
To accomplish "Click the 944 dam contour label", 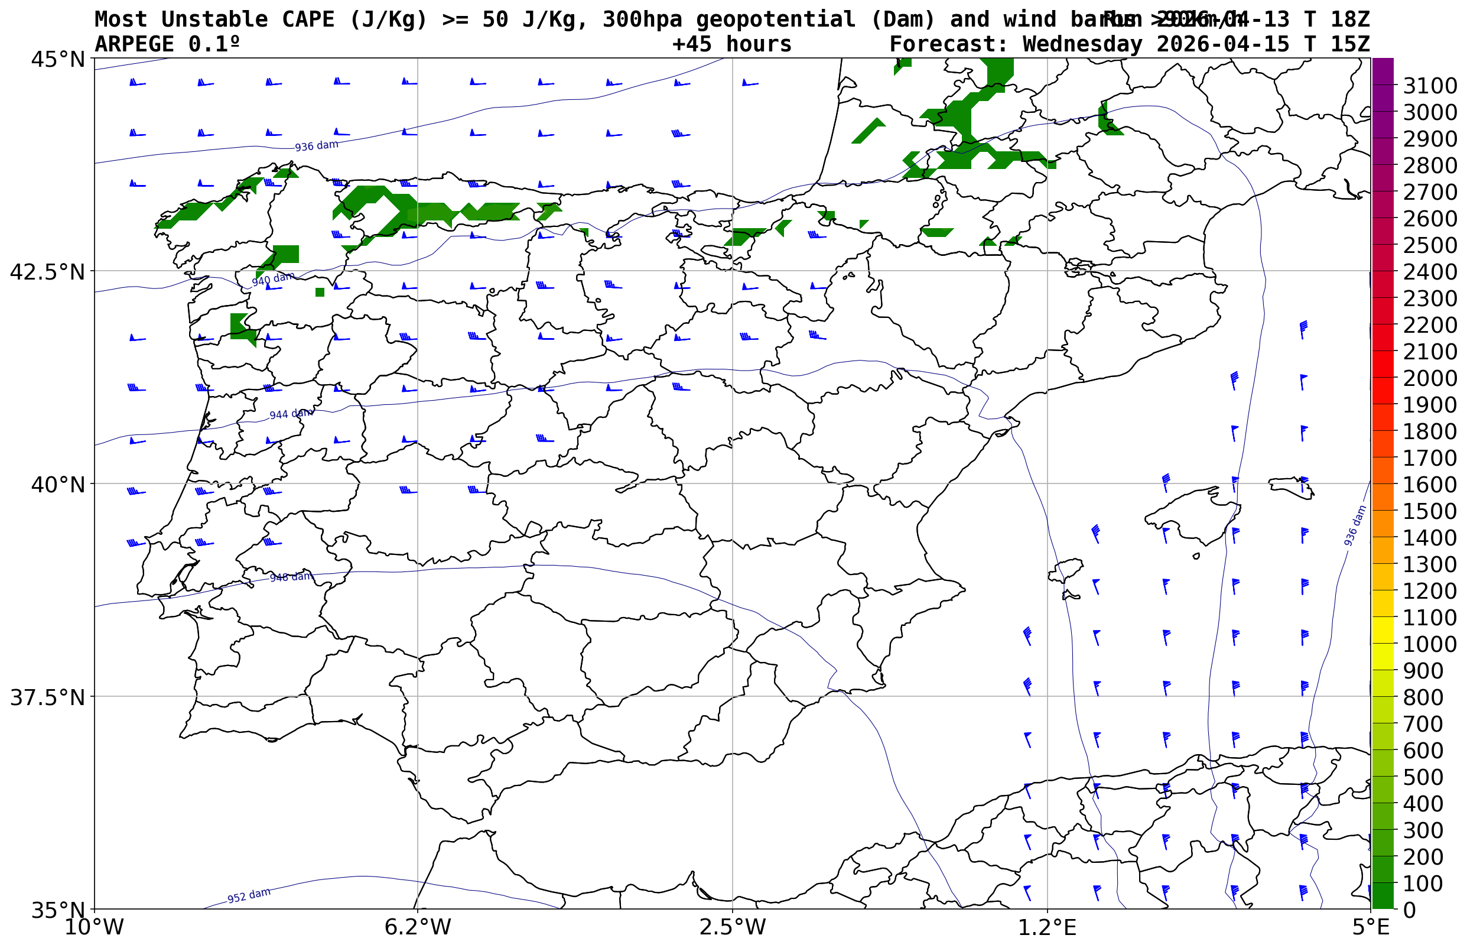I will point(291,414).
